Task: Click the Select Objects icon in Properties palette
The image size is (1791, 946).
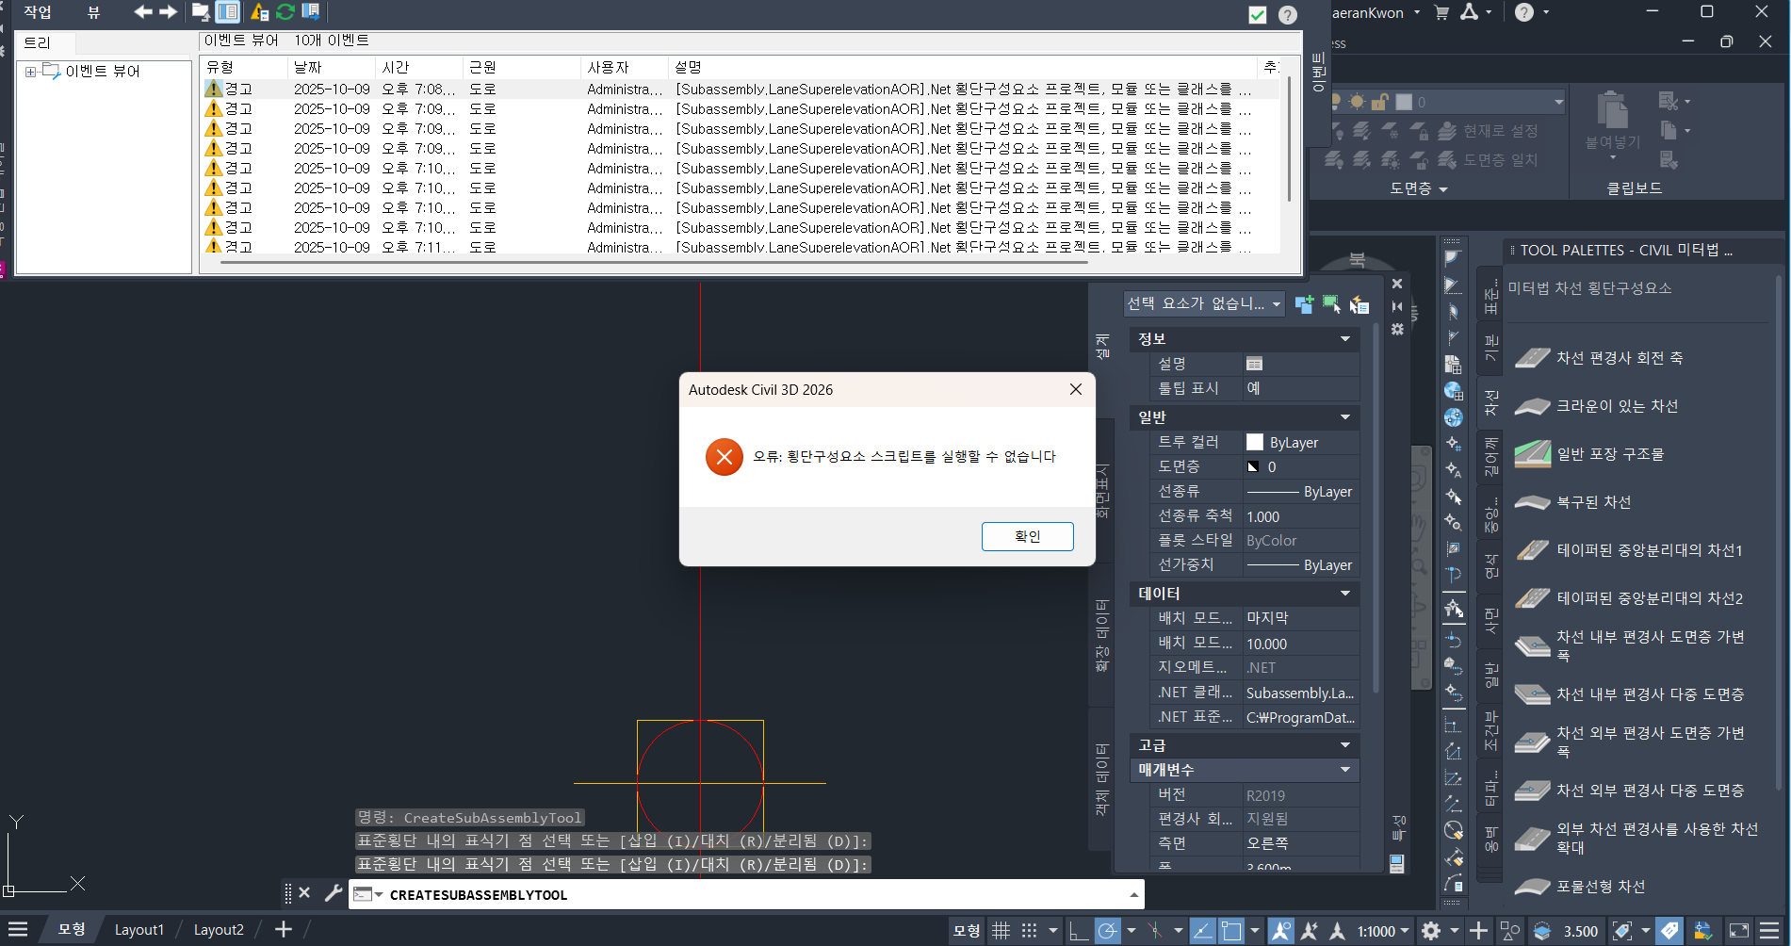Action: [x=1331, y=304]
